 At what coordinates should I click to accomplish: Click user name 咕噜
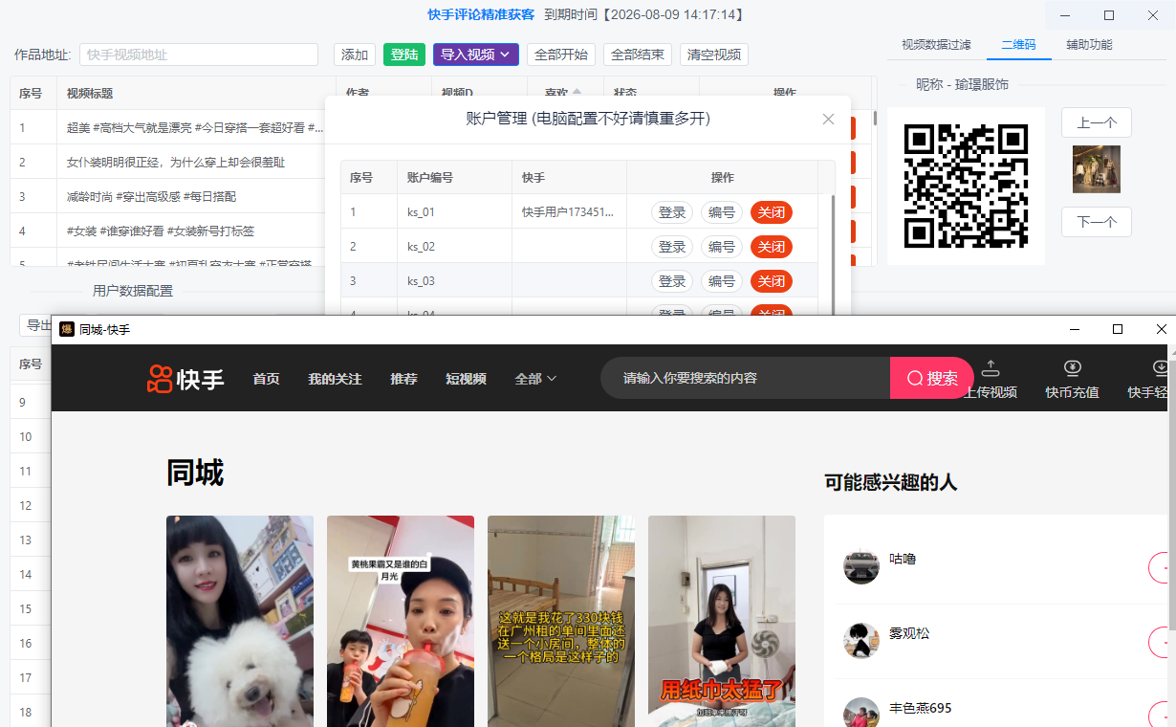[x=903, y=559]
